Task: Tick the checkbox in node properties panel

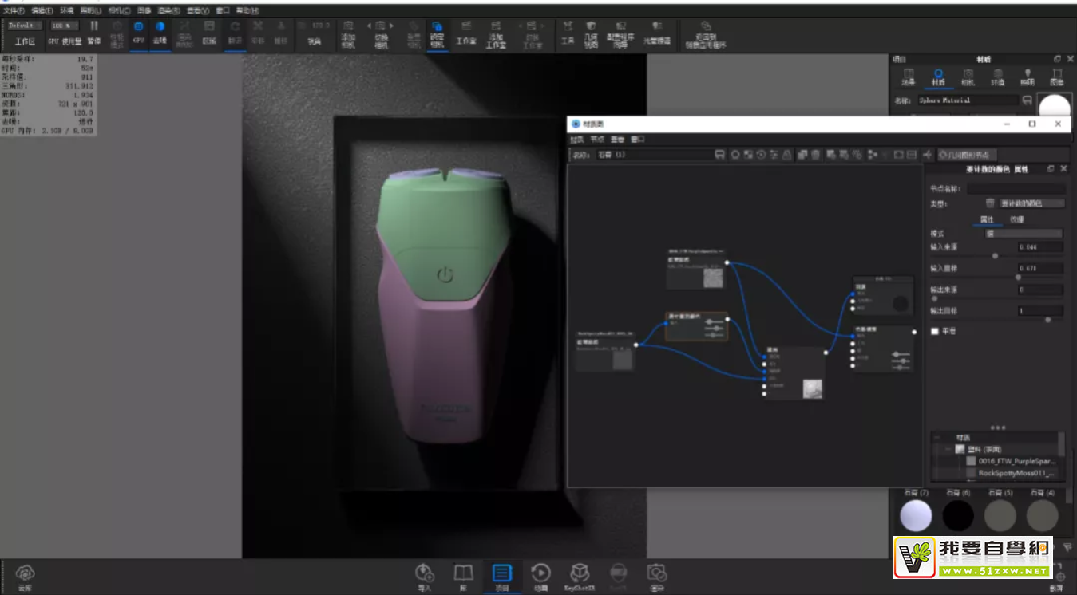Action: pyautogui.click(x=935, y=331)
